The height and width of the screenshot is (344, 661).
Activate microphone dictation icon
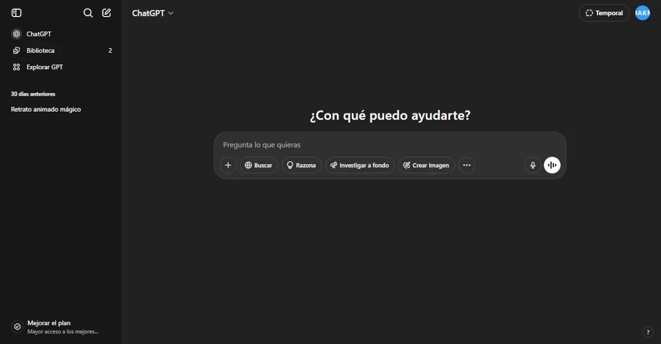tap(533, 165)
